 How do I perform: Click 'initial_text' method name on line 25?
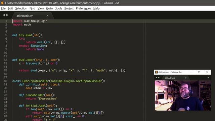click(x=36, y=106)
